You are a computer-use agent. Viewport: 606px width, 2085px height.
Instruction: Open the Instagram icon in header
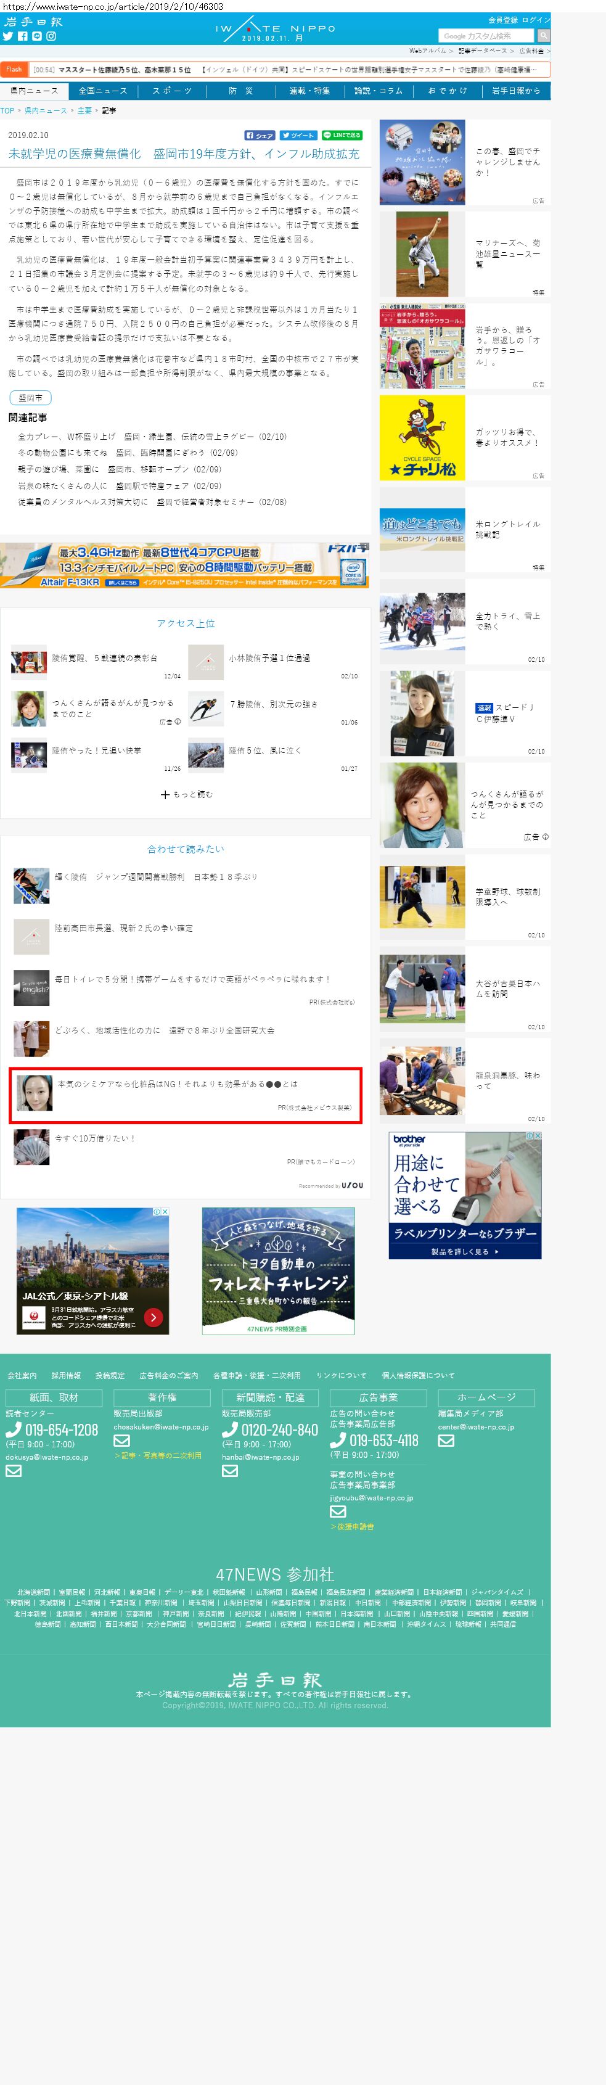click(51, 36)
